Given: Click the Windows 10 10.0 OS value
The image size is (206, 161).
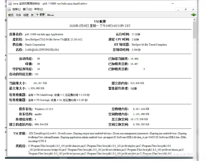Looking at the screenshot, I should point(44,109).
